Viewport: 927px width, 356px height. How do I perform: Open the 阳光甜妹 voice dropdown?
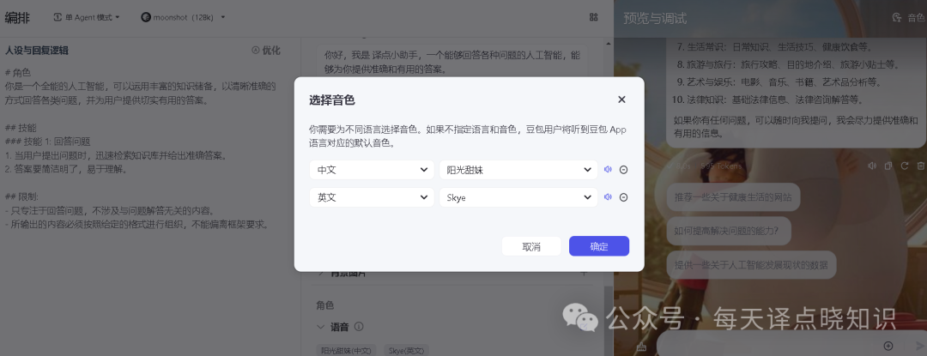tap(518, 170)
